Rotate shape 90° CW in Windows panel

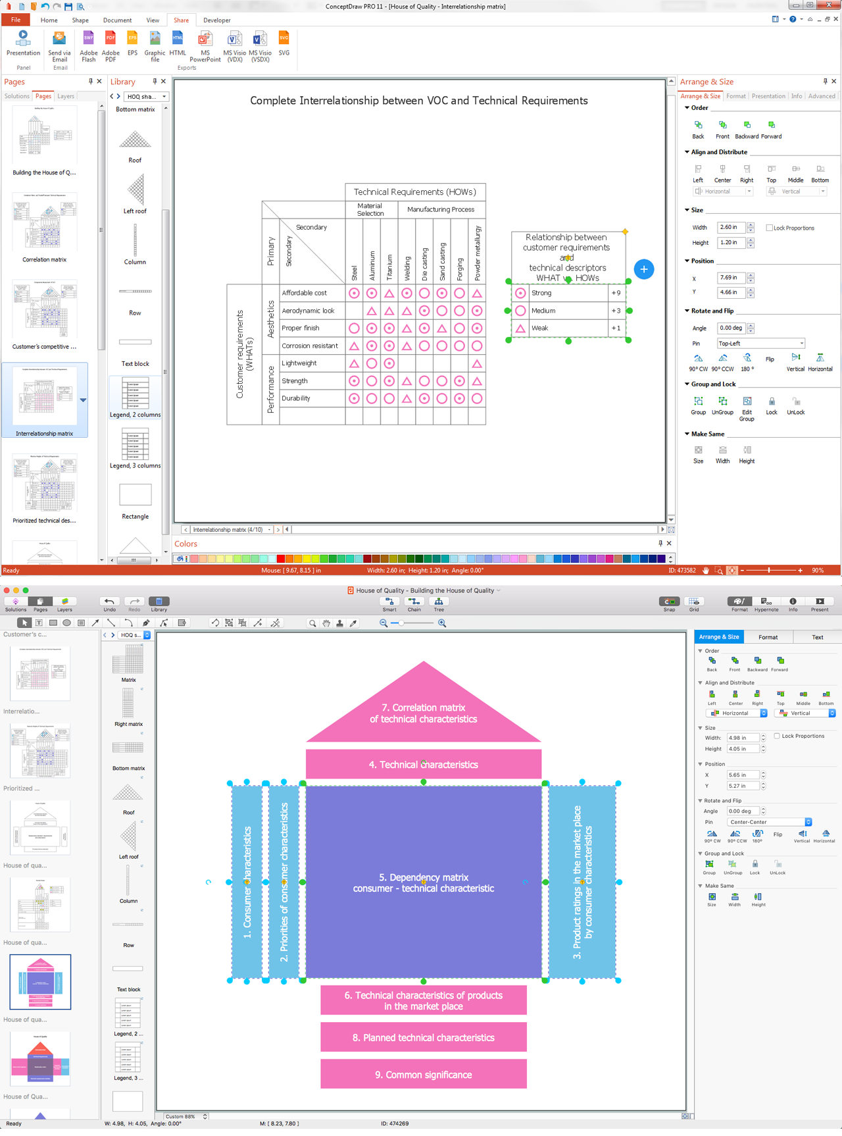click(698, 362)
